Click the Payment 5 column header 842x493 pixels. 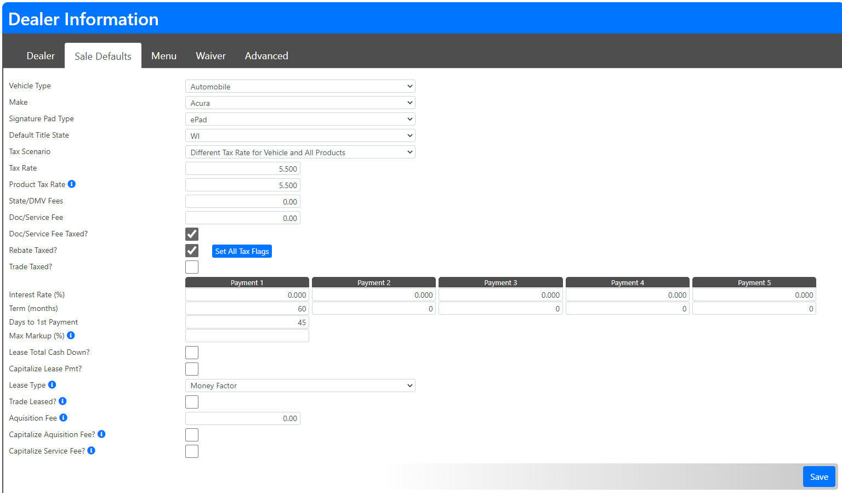(754, 282)
